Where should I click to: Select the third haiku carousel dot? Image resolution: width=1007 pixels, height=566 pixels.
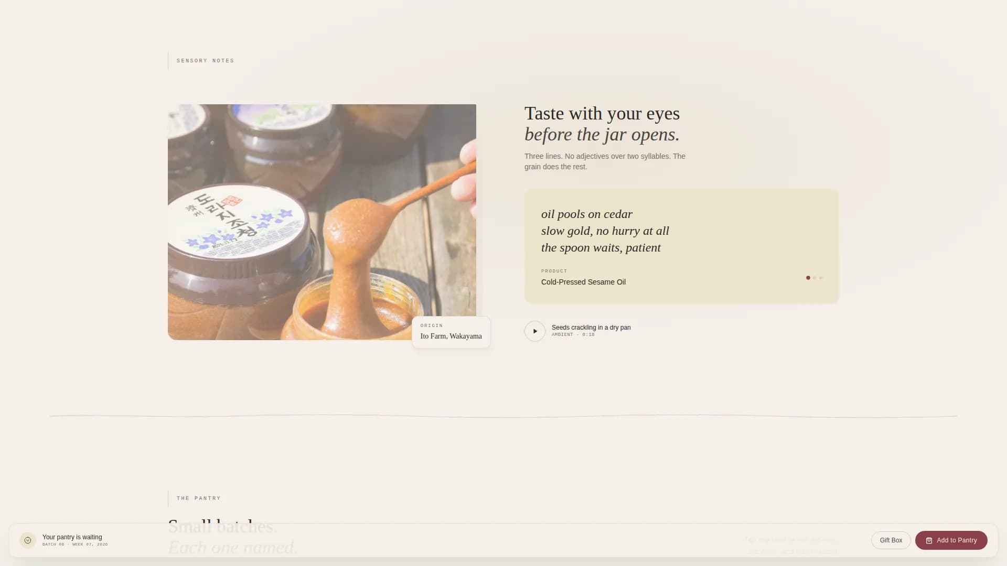click(821, 278)
